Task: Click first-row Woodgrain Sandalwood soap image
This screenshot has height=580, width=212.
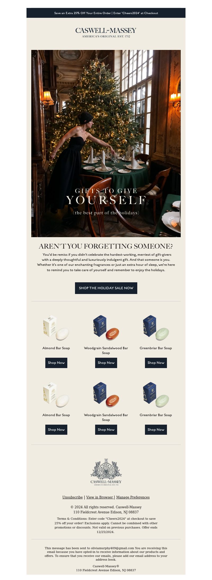Action: (x=106, y=328)
